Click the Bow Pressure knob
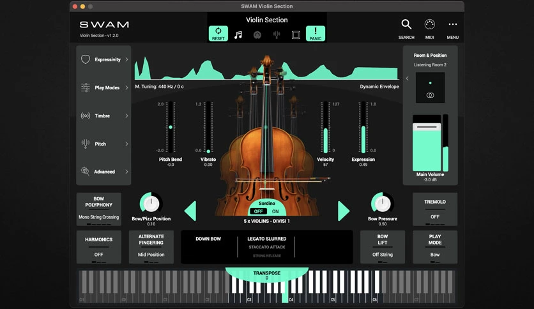 point(382,204)
